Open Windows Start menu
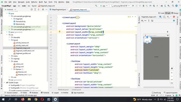 (3, 99)
